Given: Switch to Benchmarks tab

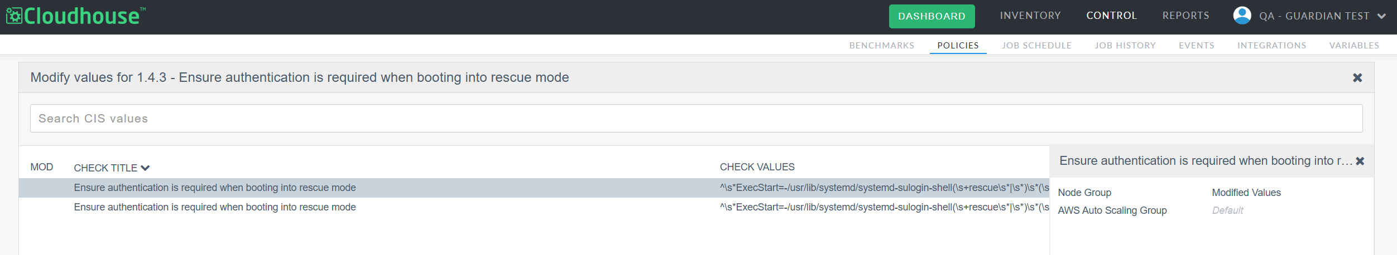Looking at the screenshot, I should click(x=881, y=46).
